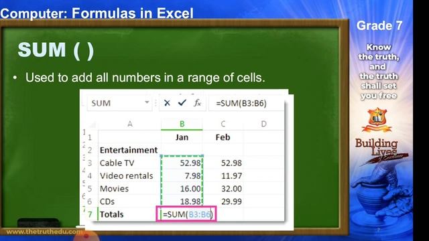Select the CDs cell
The height and width of the screenshot is (241, 429).
click(129, 202)
